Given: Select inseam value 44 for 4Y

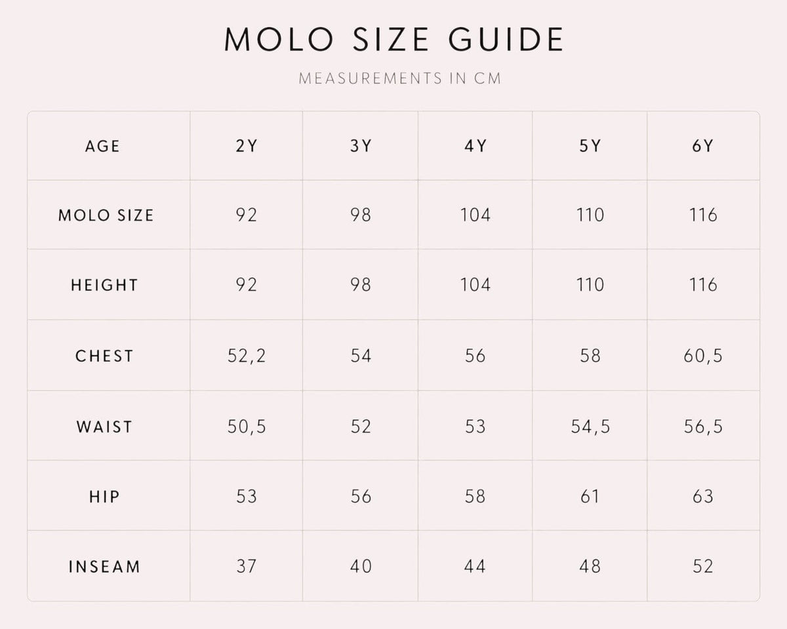Looking at the screenshot, I should point(475,567).
